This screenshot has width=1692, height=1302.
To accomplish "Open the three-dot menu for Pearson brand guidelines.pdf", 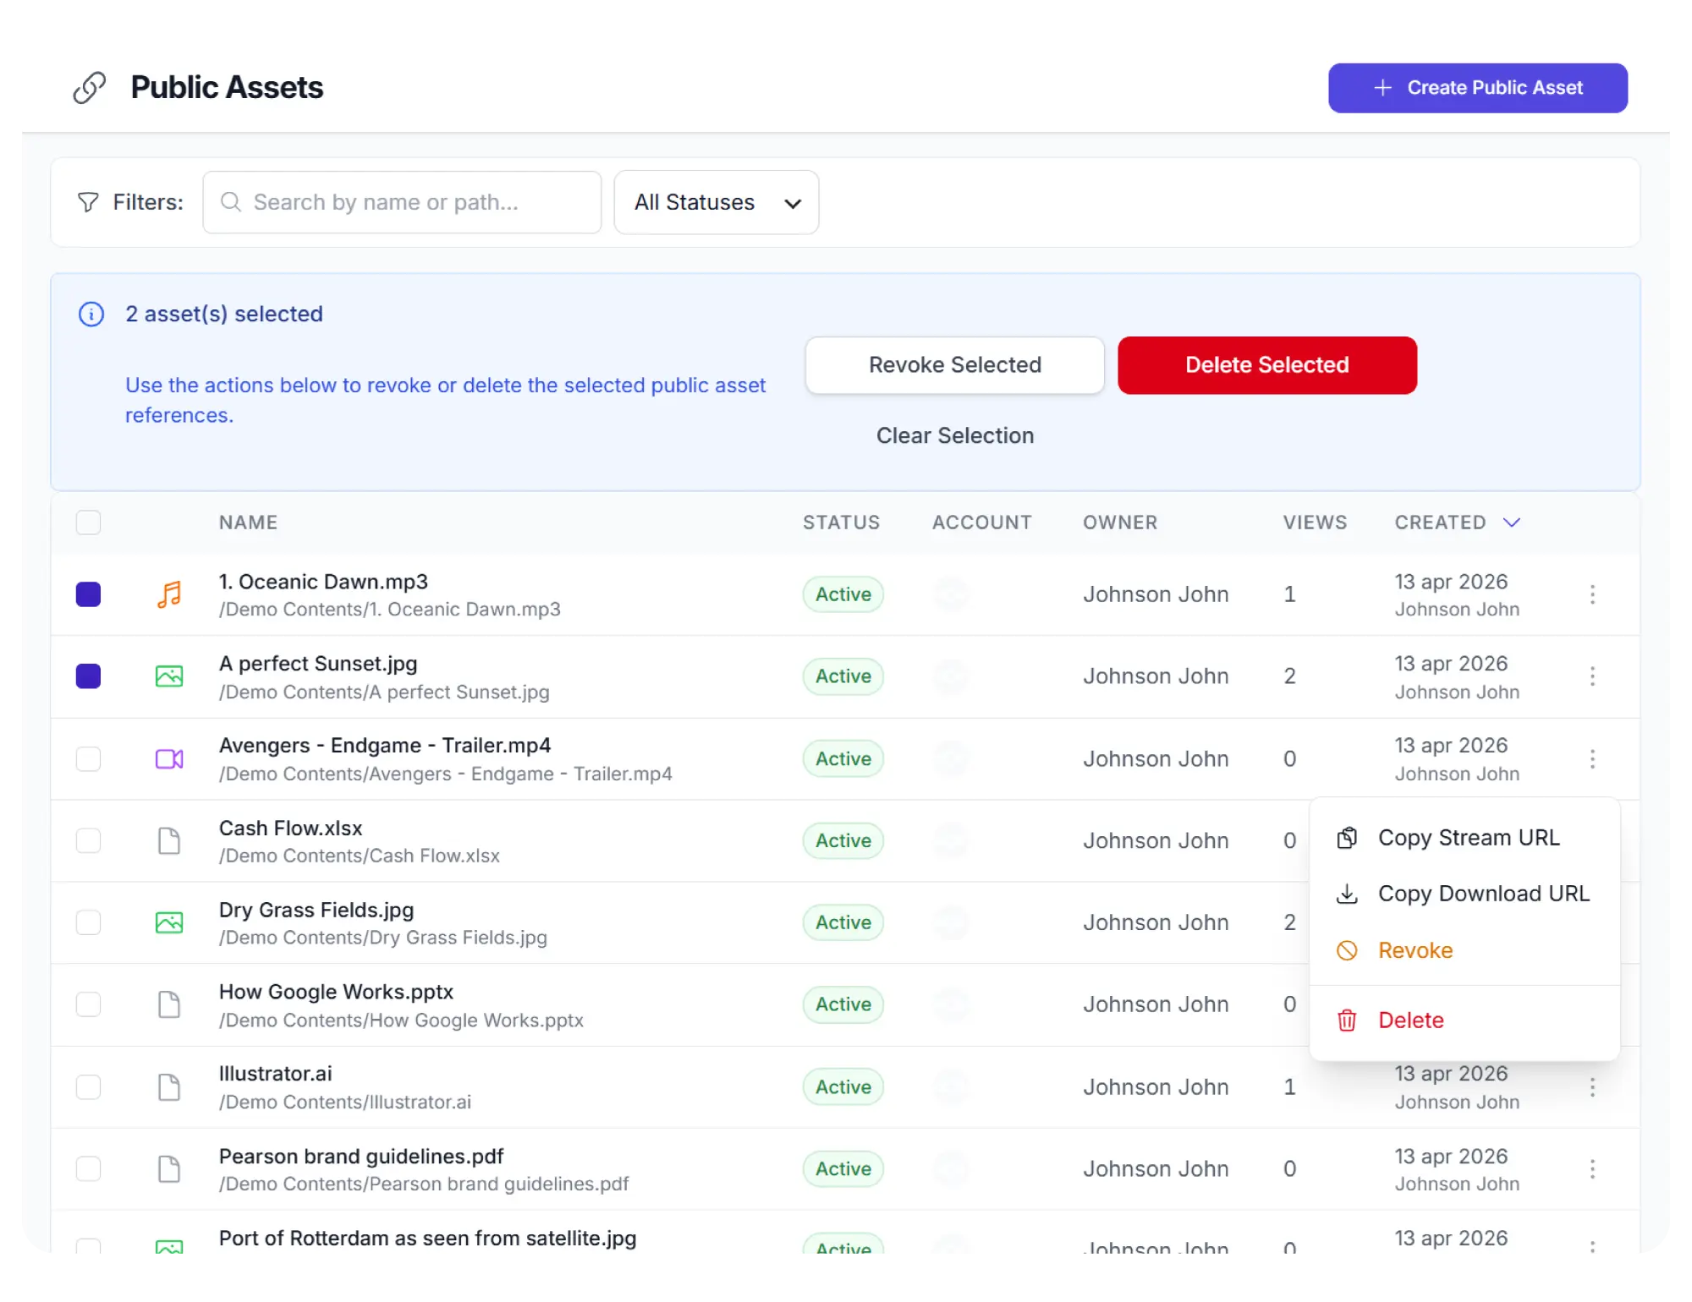I will [1592, 1169].
